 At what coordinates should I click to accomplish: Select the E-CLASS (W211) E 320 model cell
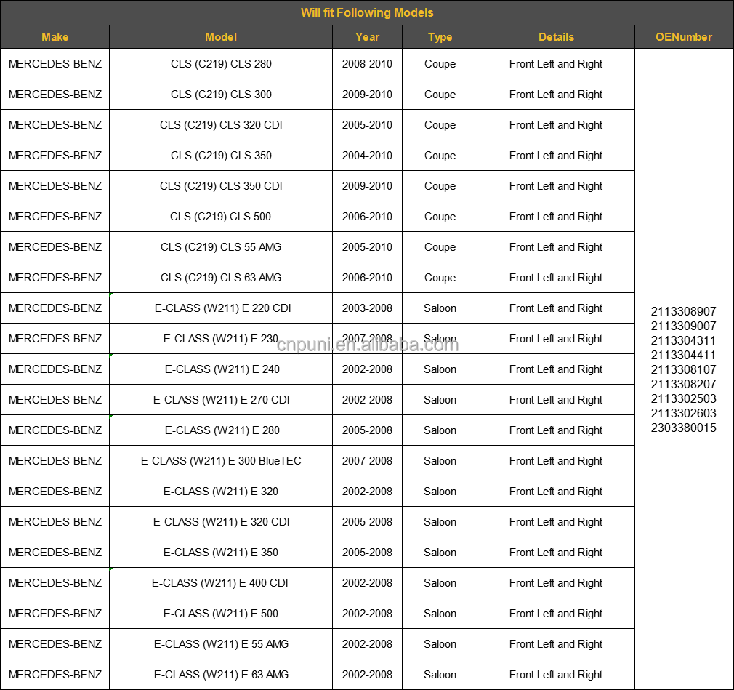(221, 491)
